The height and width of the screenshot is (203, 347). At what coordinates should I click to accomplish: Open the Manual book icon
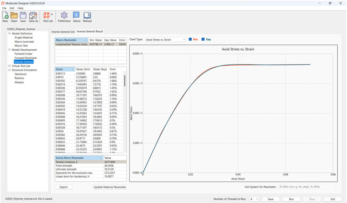(87, 15)
